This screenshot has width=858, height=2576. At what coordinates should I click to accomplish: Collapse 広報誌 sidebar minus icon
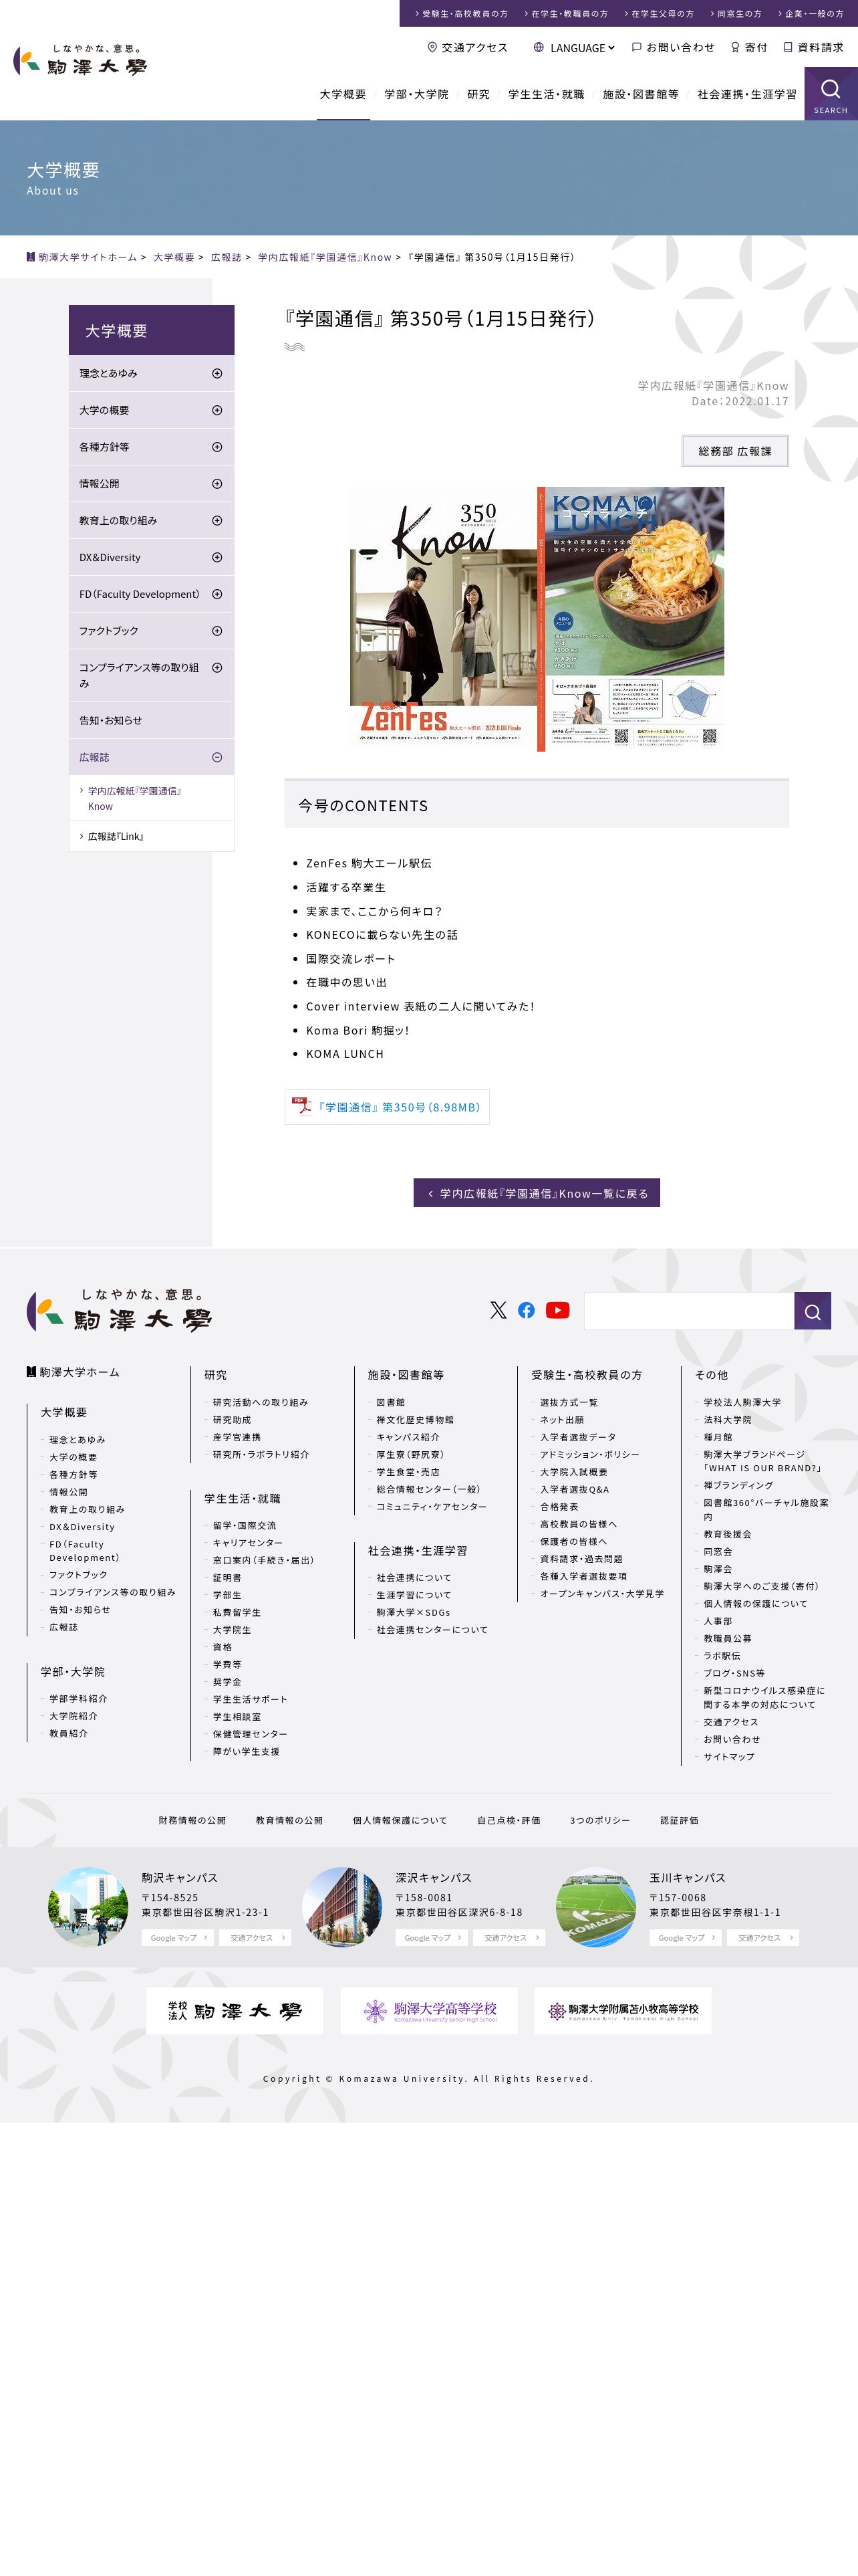coord(217,757)
